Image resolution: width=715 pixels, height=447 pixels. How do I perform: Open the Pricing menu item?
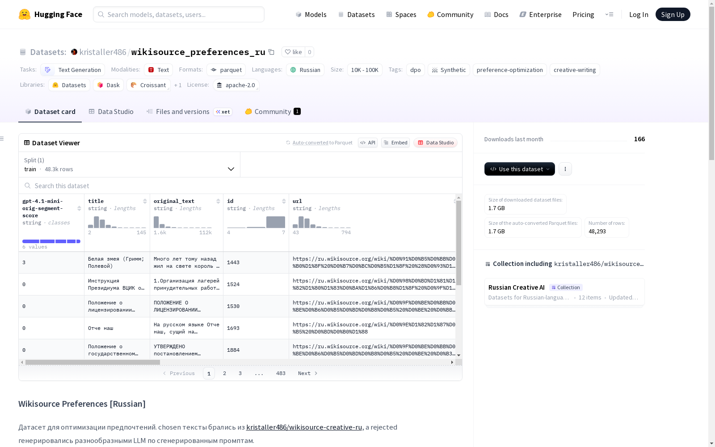(583, 14)
